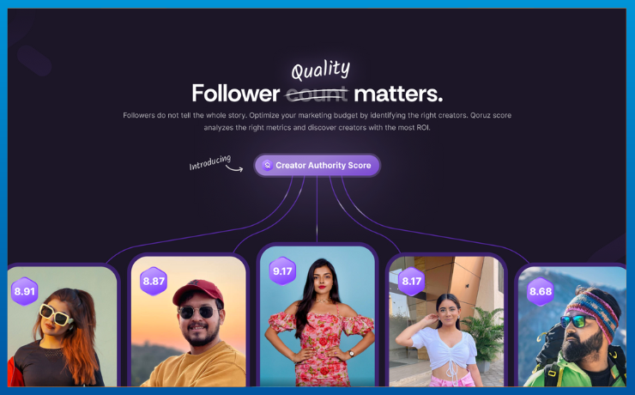Click the potted plant in the fourth card
This screenshot has width=635, height=395.
[484, 337]
